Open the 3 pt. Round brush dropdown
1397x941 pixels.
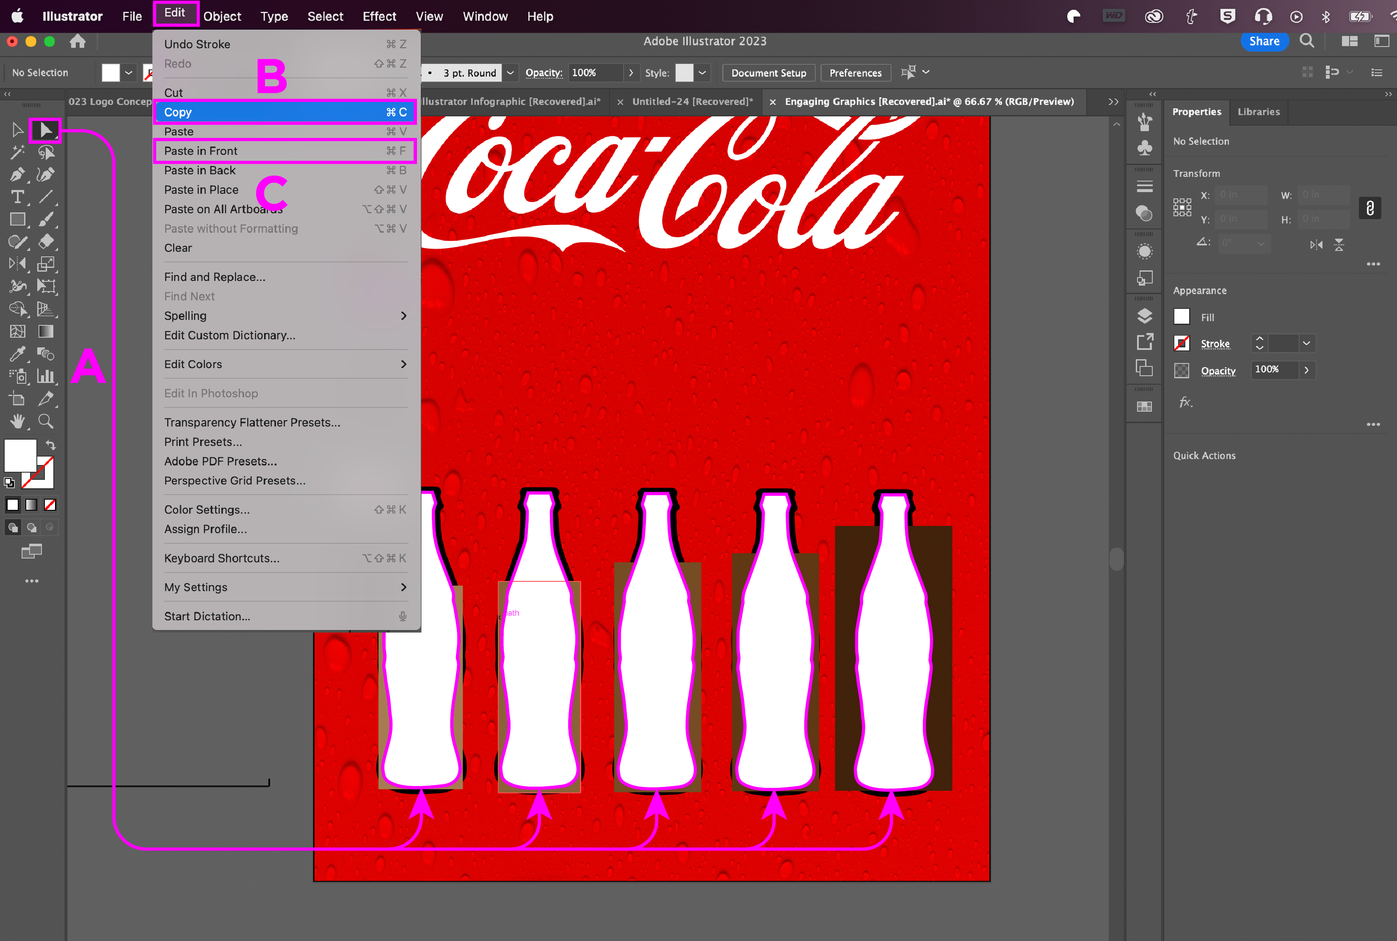pos(510,73)
